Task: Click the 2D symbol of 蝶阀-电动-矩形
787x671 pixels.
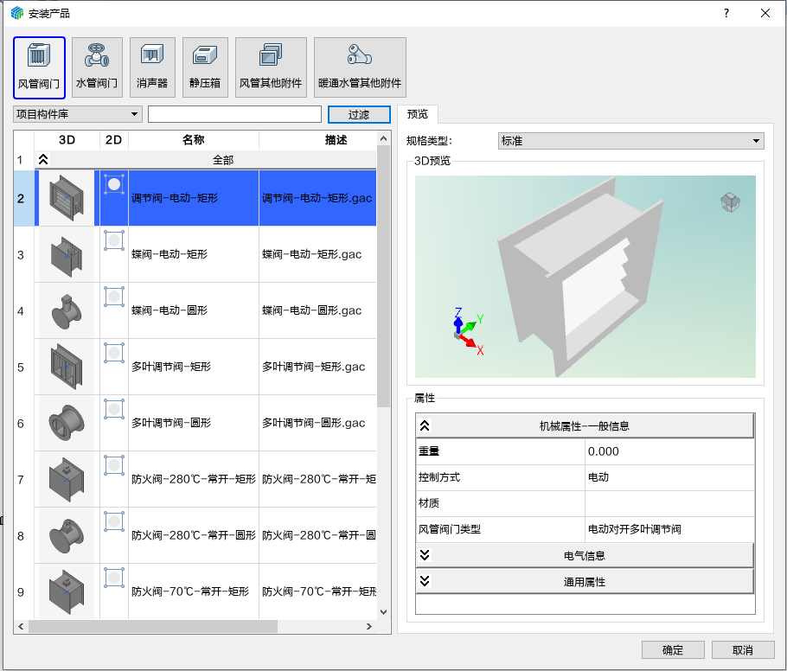Action: [x=114, y=240]
